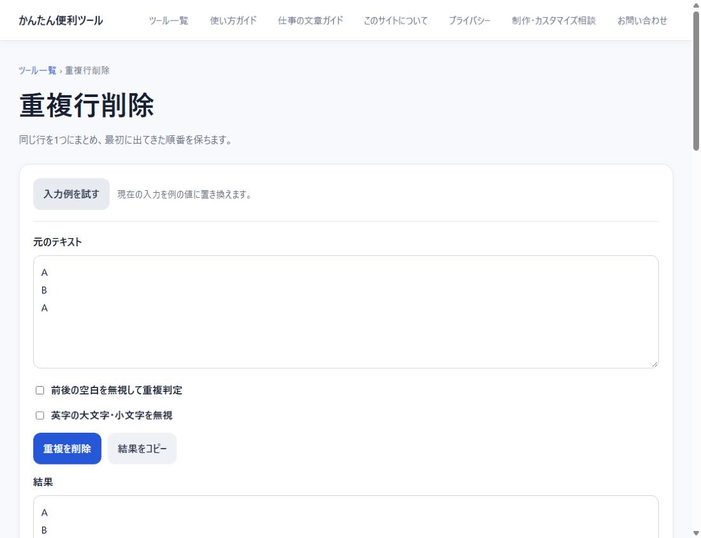Open the プライバシー page
The image size is (701, 538).
click(x=469, y=20)
